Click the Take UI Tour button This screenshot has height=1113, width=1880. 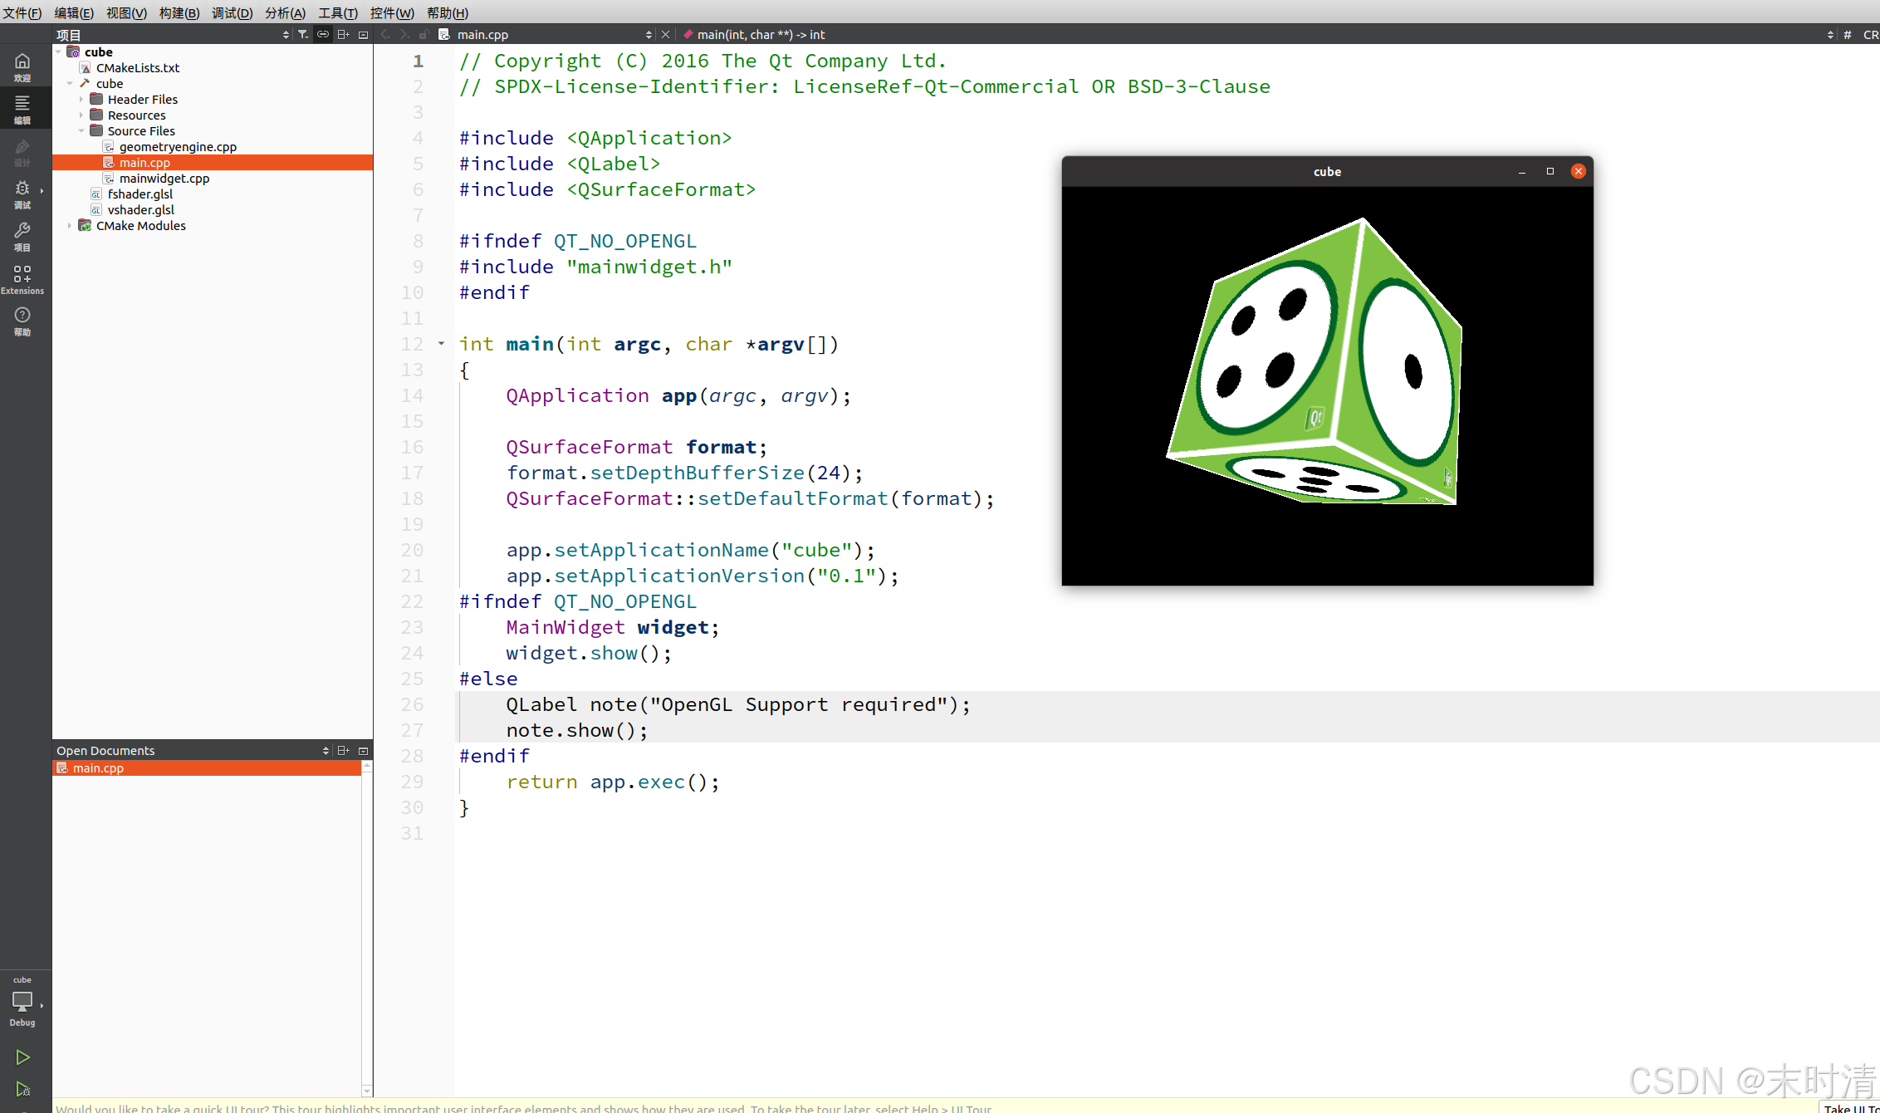tap(1850, 1107)
